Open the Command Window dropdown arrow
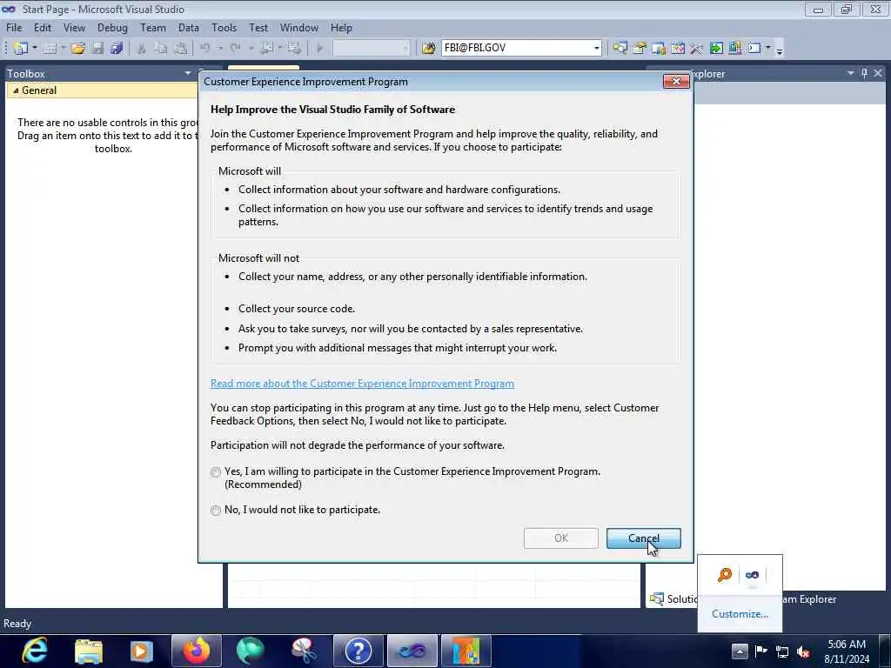Viewport: 891px width, 668px height. (x=768, y=49)
